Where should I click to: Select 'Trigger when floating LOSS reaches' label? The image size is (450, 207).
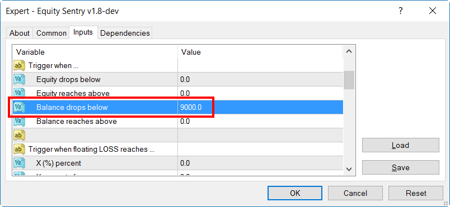point(92,149)
